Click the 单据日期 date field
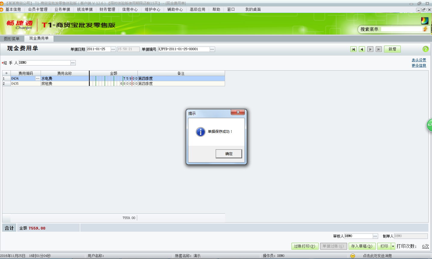The width and height of the screenshot is (432, 259). coord(98,49)
